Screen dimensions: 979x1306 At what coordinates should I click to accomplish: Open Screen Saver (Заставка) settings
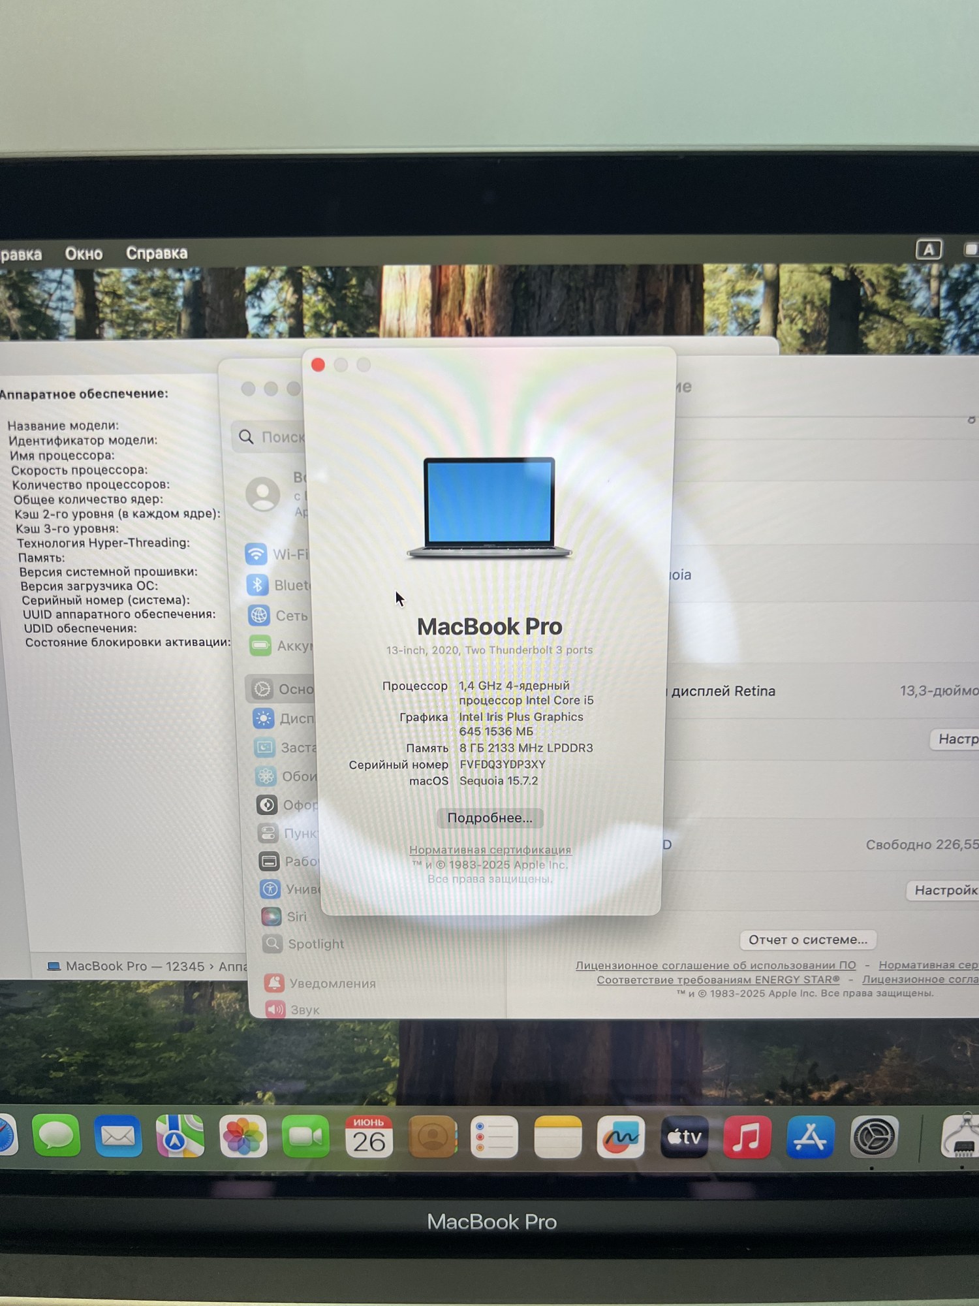pyautogui.click(x=285, y=747)
